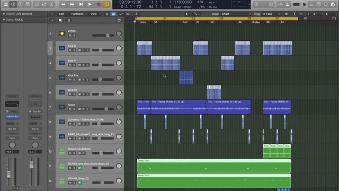Open Smart Controls dial icon

37,4
